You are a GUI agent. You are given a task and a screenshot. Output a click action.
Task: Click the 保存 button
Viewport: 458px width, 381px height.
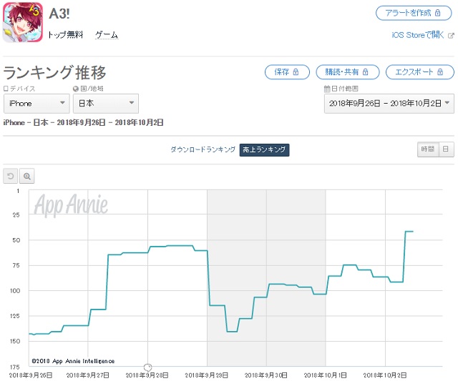287,71
